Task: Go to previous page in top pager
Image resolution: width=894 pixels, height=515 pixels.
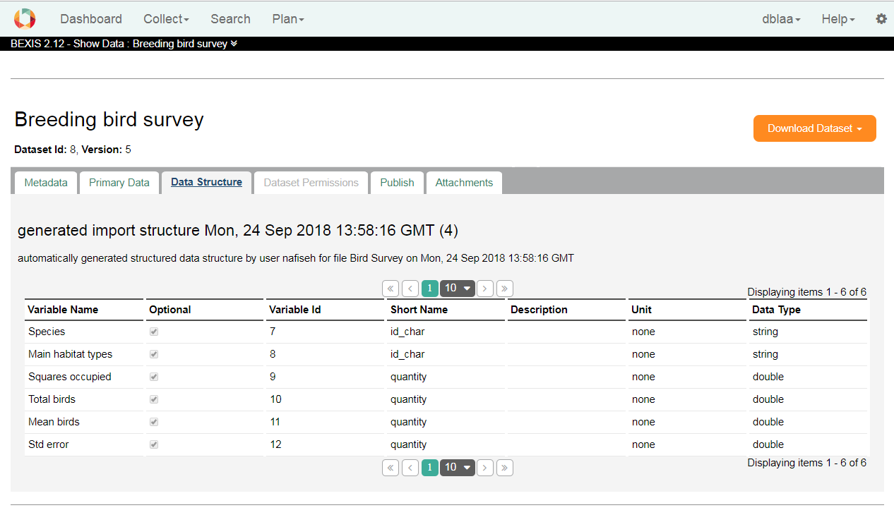Action: [410, 289]
